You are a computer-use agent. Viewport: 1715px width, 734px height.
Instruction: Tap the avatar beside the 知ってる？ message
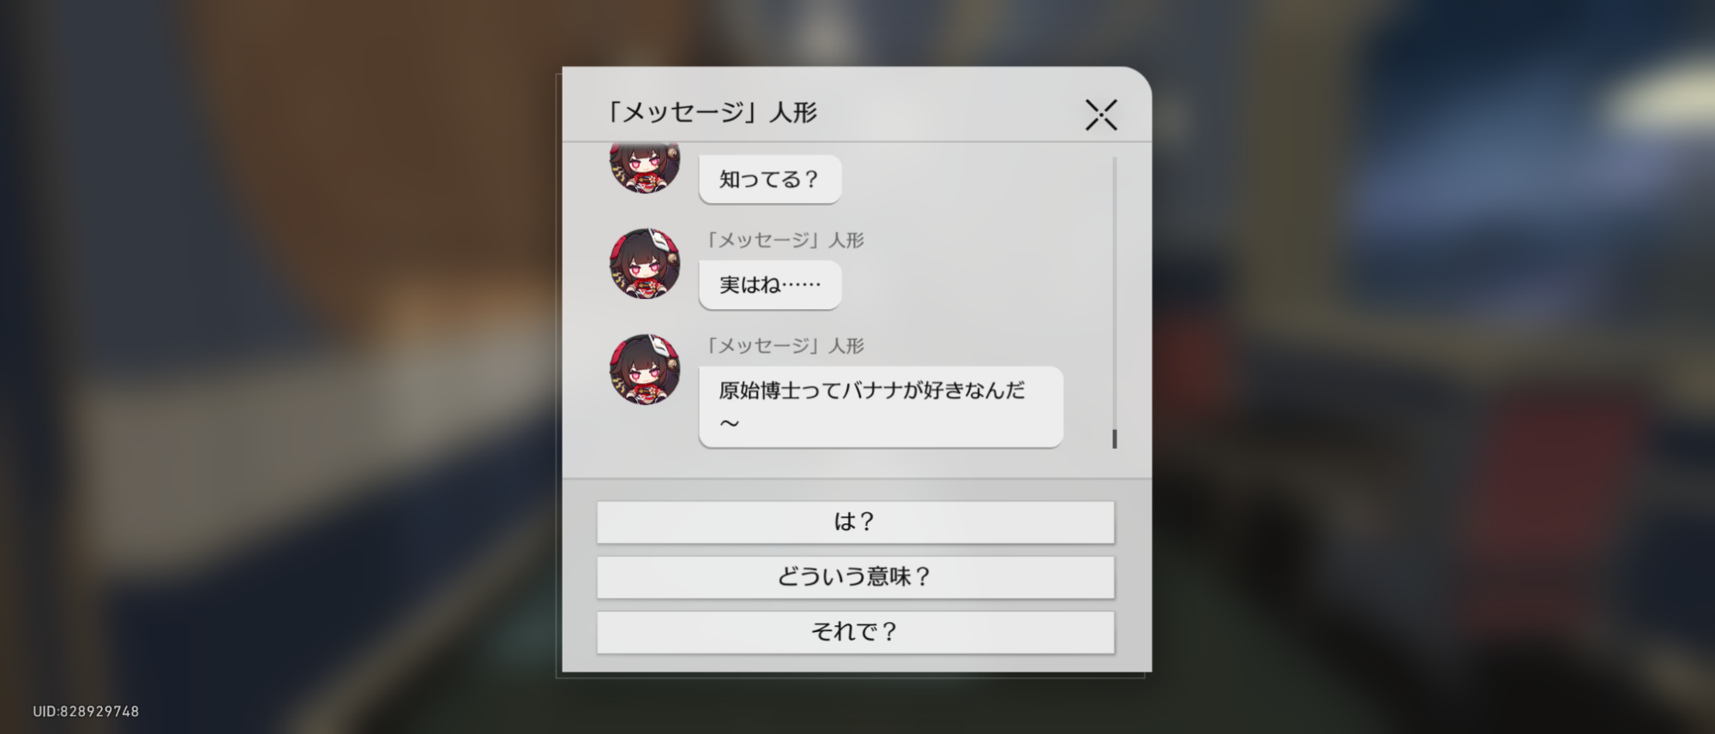click(x=645, y=168)
